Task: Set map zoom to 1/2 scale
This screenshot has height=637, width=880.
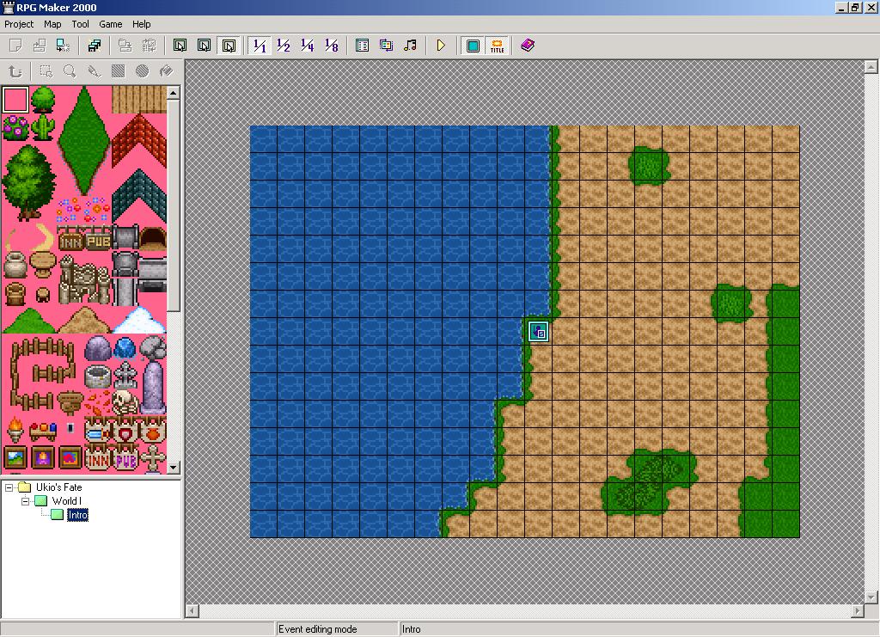Action: (284, 46)
